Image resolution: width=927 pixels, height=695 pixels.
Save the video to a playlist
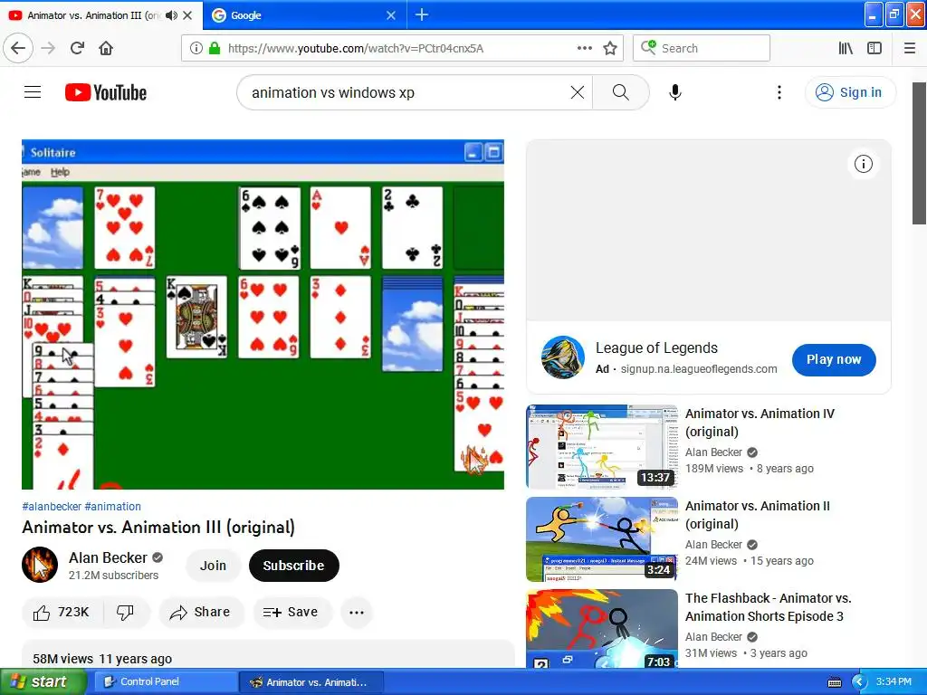[291, 613]
